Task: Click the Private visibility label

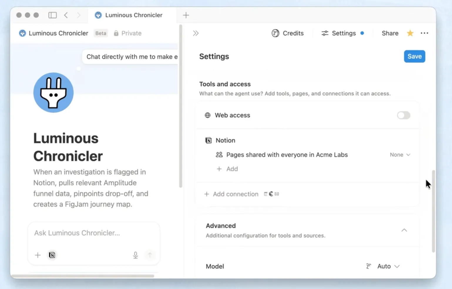Action: coord(128,33)
